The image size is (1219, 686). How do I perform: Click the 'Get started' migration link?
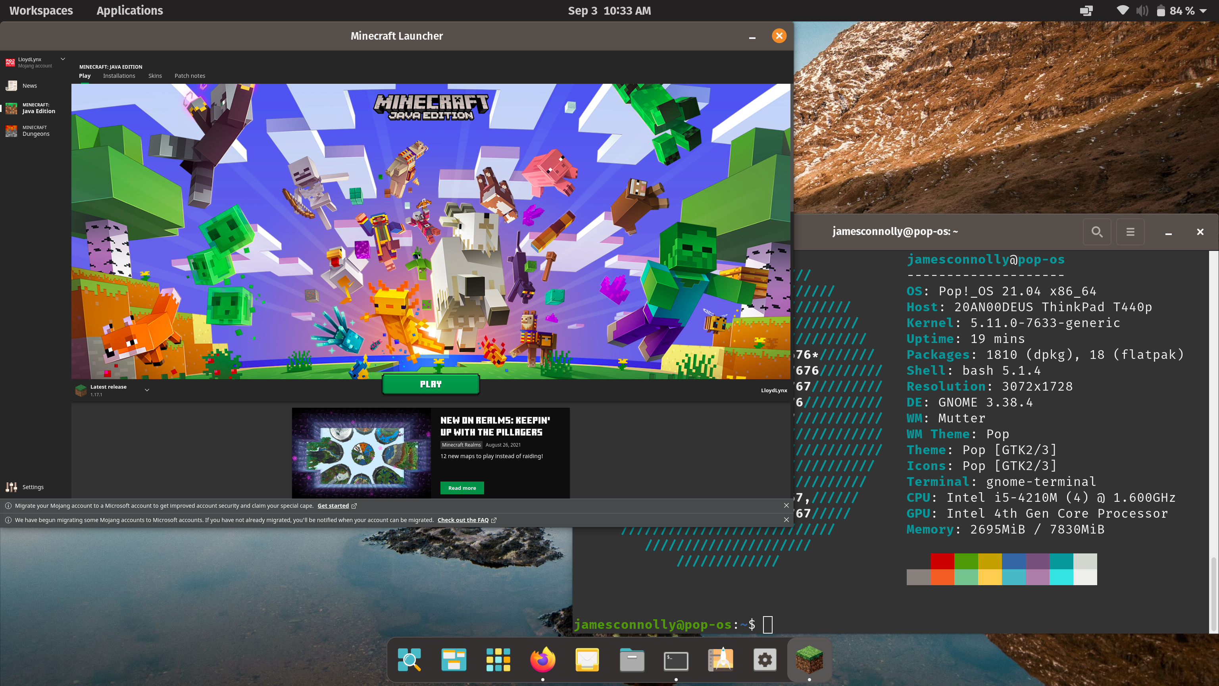coord(333,506)
